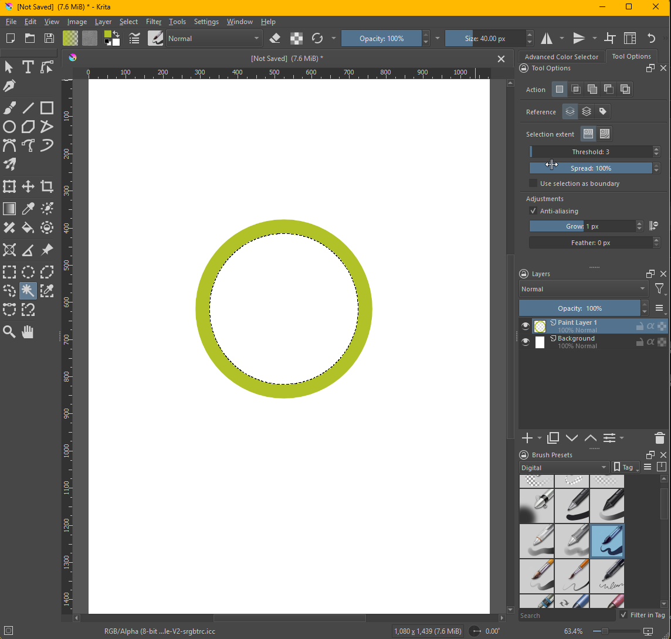This screenshot has width=671, height=639.
Task: Uncheck the Anti-aliasing checkbox
Action: click(533, 211)
